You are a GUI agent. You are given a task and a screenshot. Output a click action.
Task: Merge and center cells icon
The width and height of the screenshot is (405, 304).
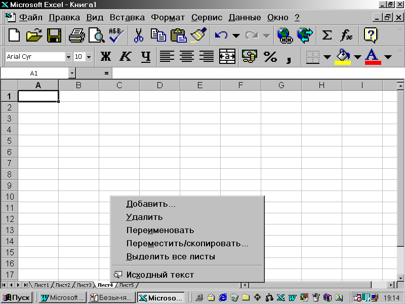(x=227, y=56)
